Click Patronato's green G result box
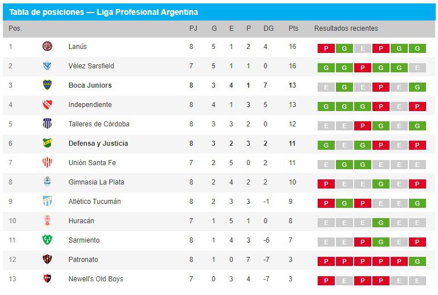The width and height of the screenshot is (438, 295). tap(417, 261)
